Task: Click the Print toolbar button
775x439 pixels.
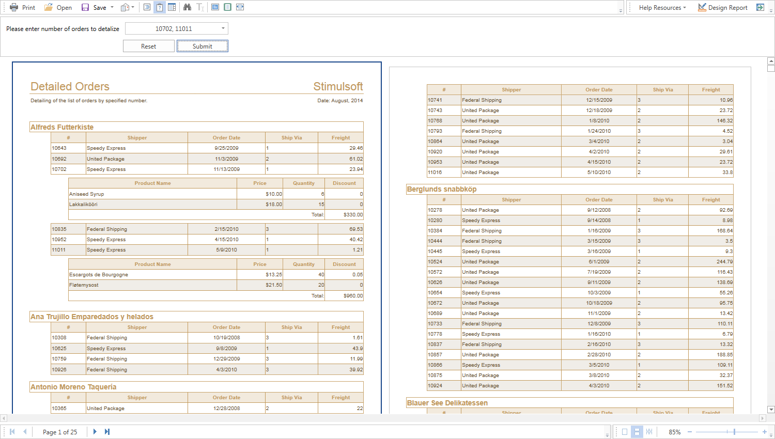Action: click(x=23, y=7)
